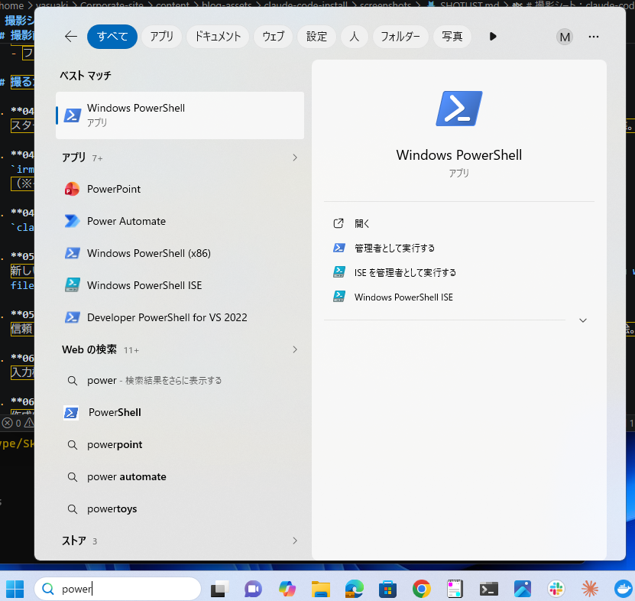The width and height of the screenshot is (635, 601).
Task: Open the Windows Start button
Action: point(15,589)
